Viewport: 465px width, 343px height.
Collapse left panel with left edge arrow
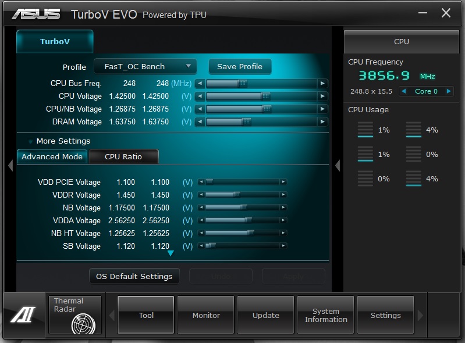pos(10,165)
